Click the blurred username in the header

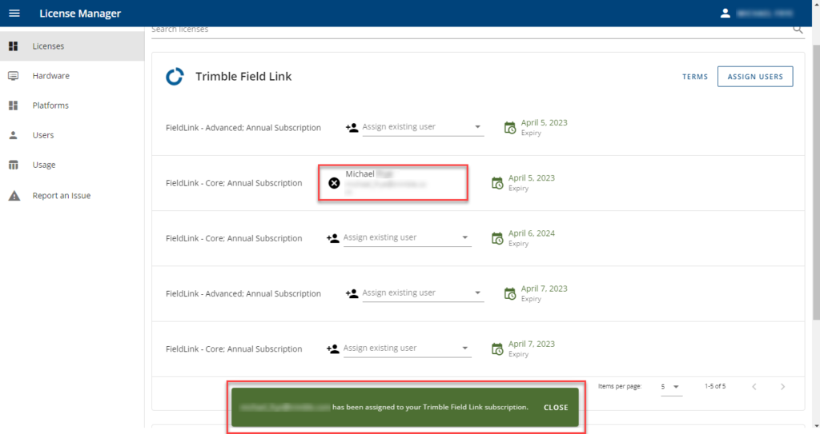click(764, 14)
